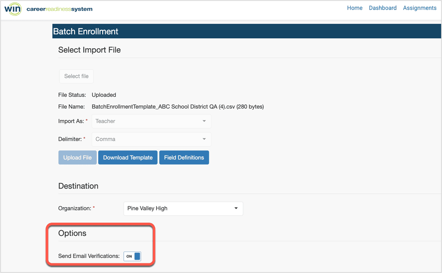
Task: Click the Organization dropdown arrow
Action: [x=235, y=208]
